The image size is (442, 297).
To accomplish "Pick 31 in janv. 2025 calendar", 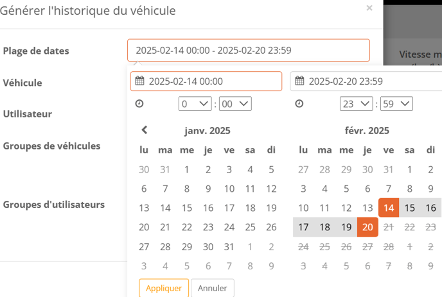I will click(229, 246).
